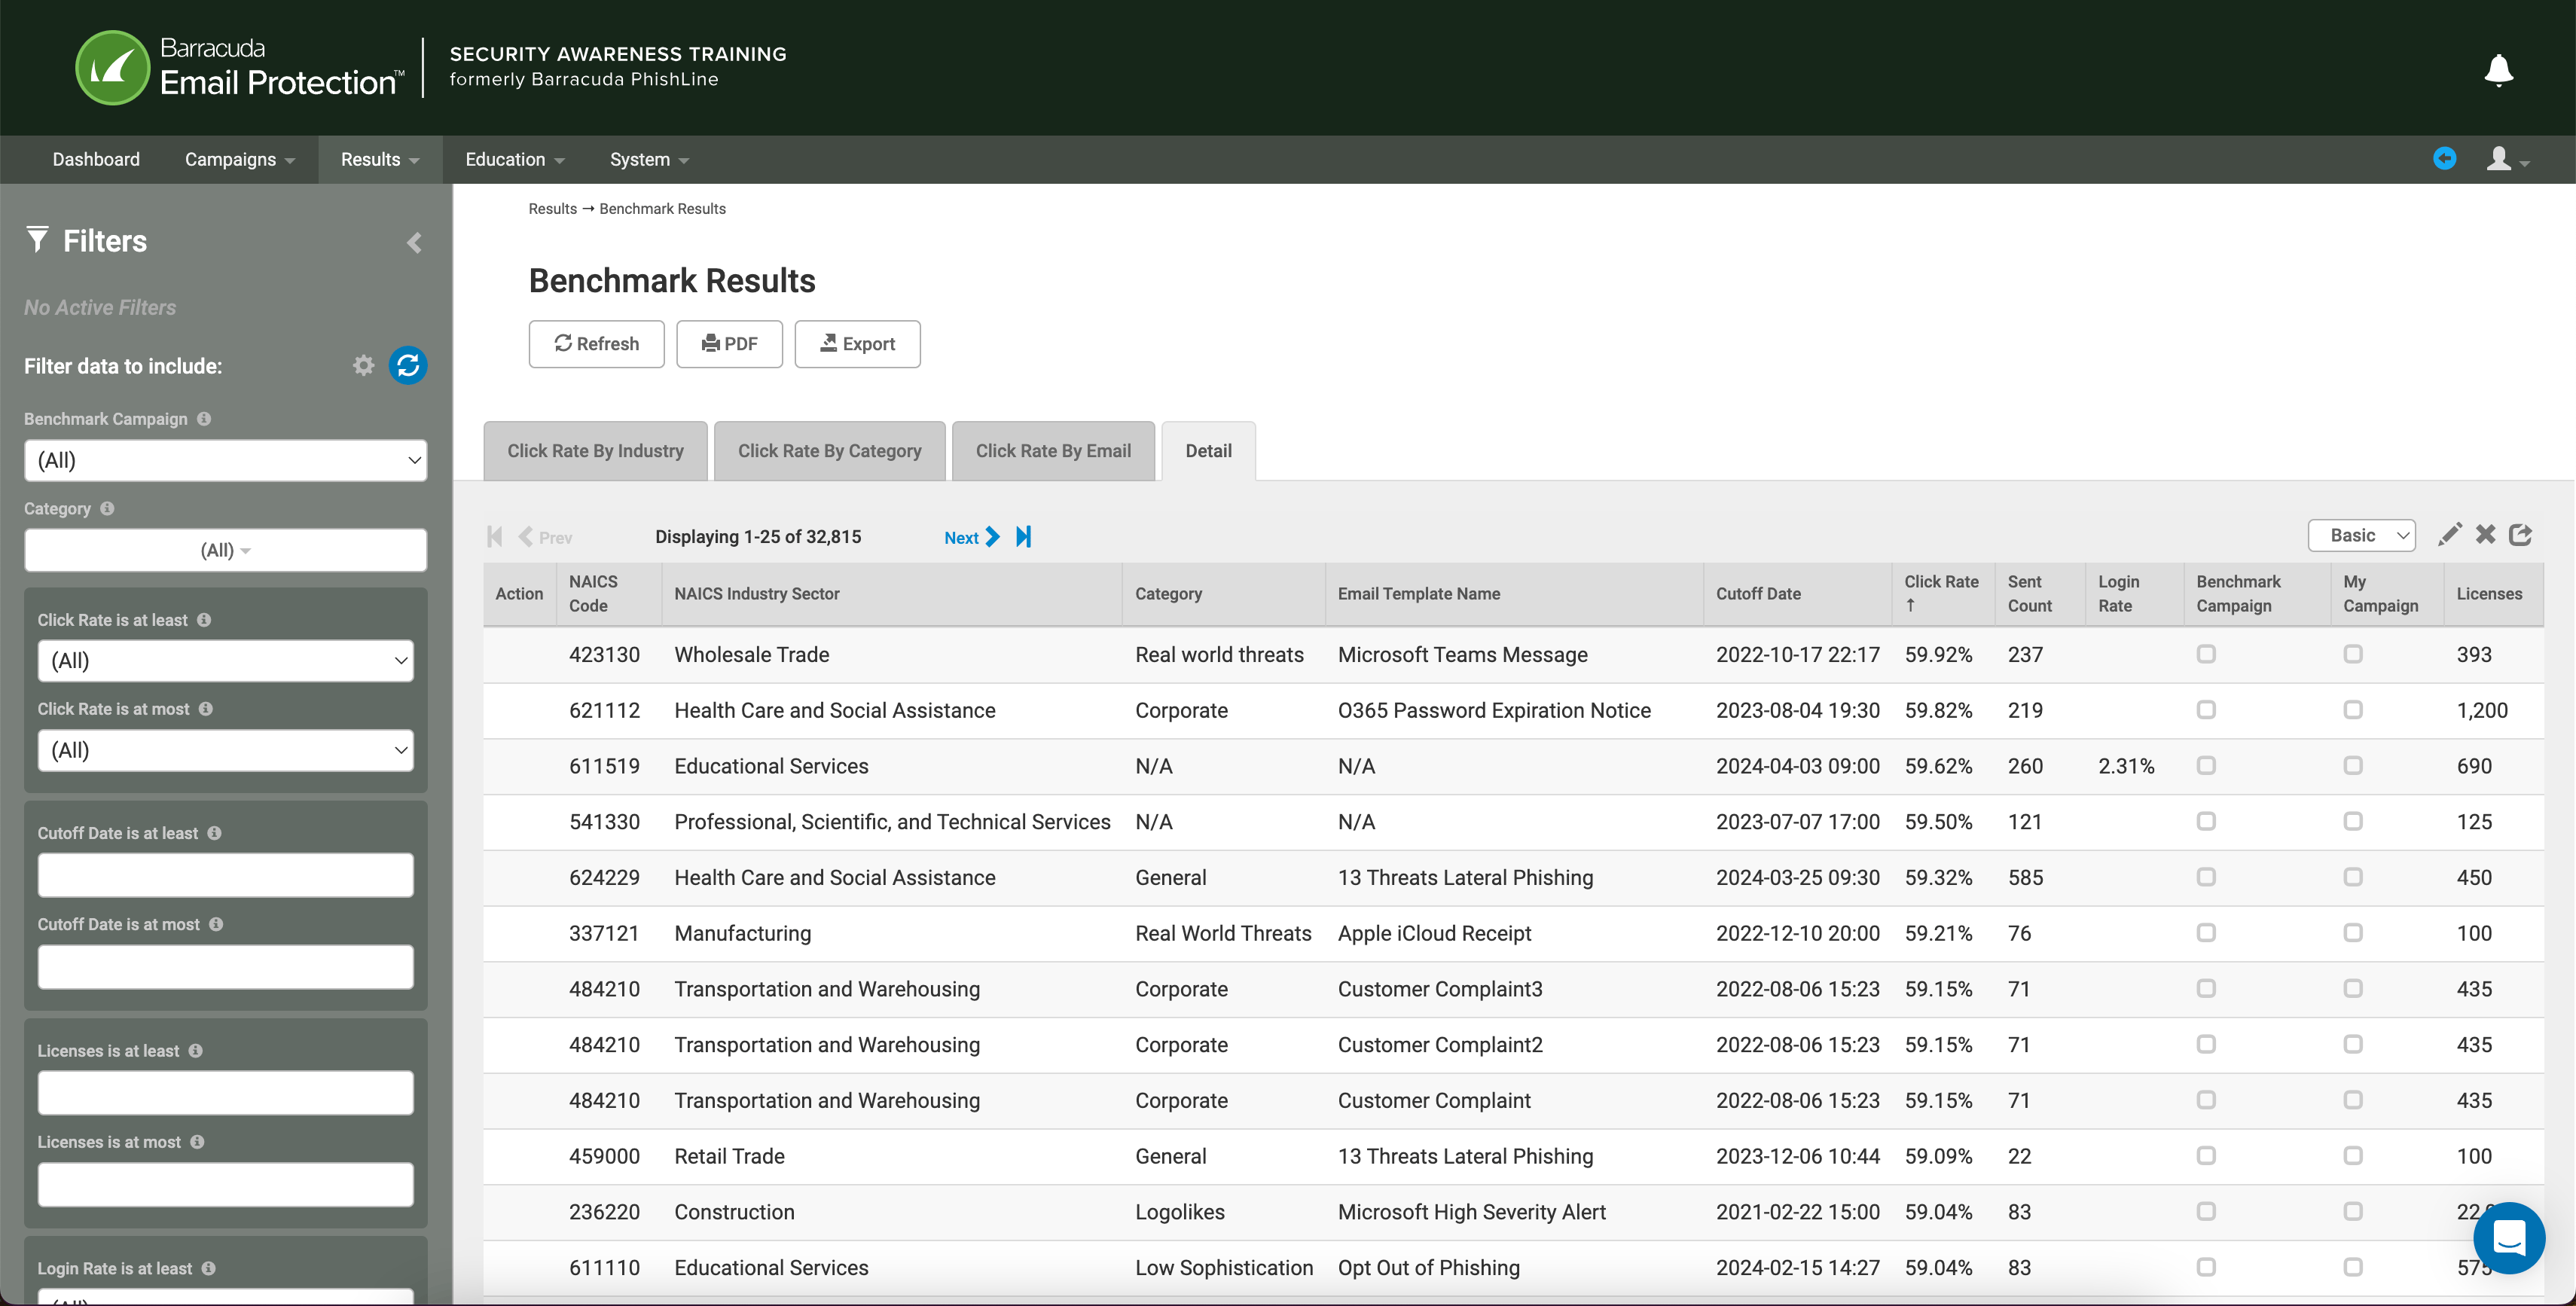Click the export grid icon beside the pencil

click(x=2522, y=535)
